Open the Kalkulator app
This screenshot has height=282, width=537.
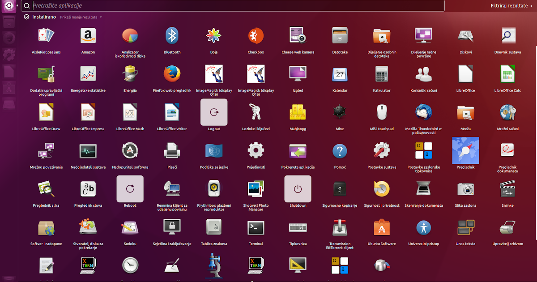[381, 74]
